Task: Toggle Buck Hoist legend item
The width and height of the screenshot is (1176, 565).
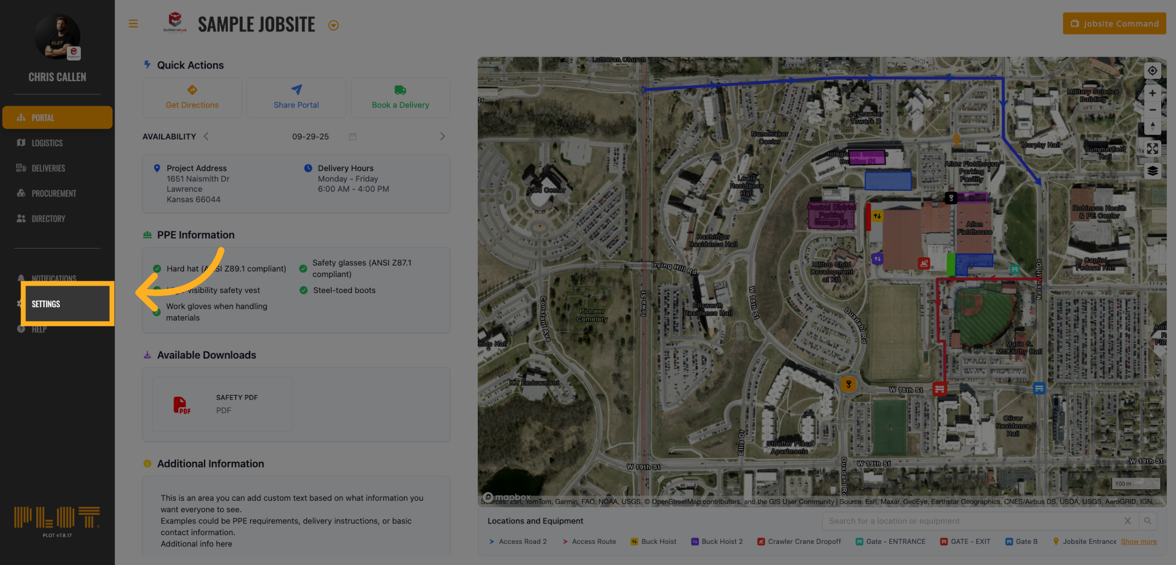Action: [x=654, y=542]
